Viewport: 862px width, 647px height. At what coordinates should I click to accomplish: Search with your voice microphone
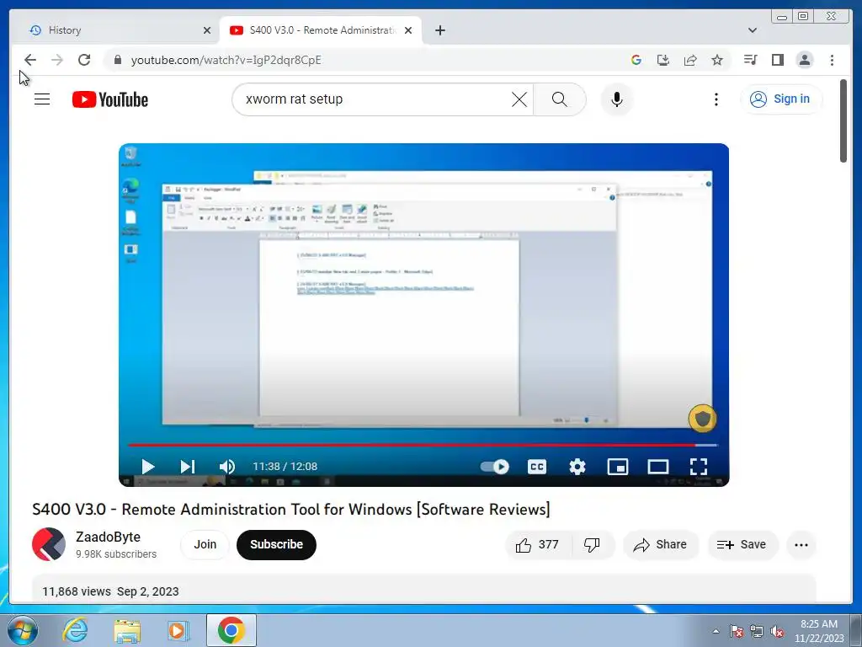point(617,99)
